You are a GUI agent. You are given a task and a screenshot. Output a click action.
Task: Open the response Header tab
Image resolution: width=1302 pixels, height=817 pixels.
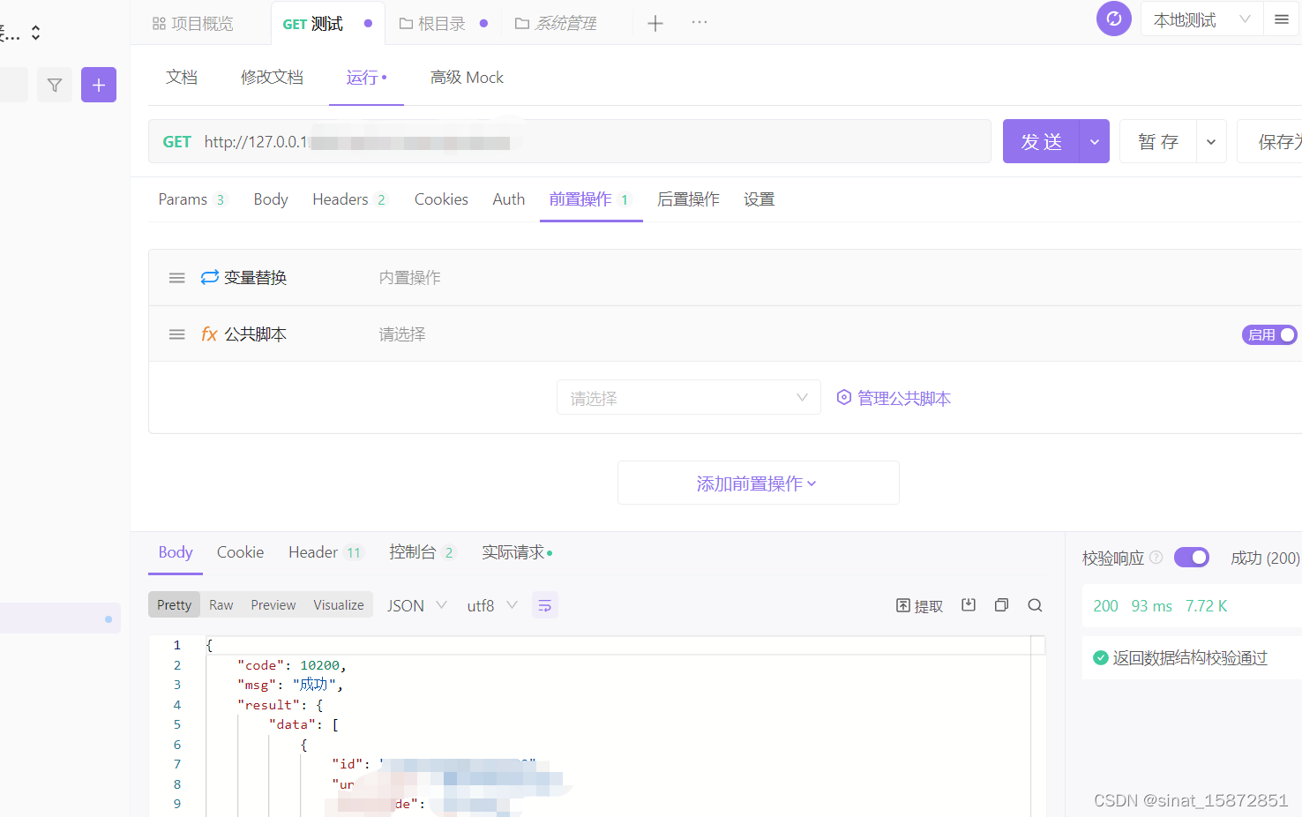(325, 552)
